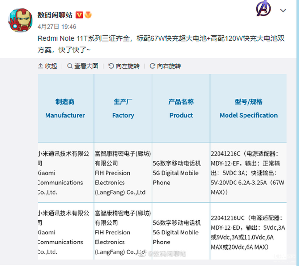
Task: Click the manufacturer cell in the 22041216C row
Action: (x=65, y=173)
